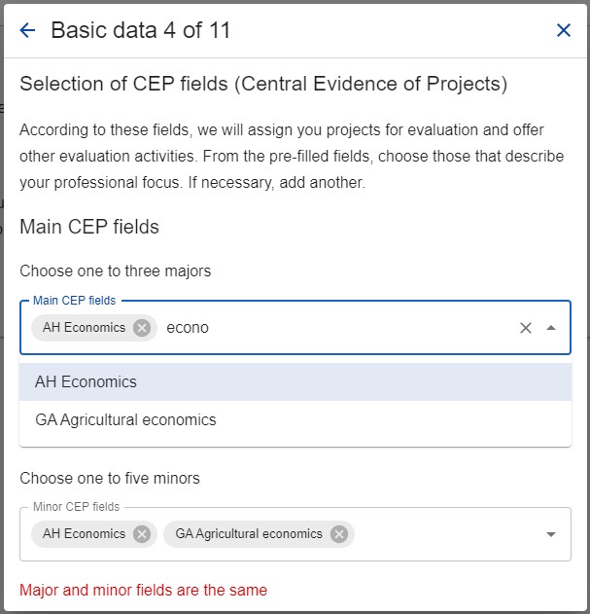Click AH Economics chip label in minor fields
590x614 pixels.
pyautogui.click(x=85, y=534)
